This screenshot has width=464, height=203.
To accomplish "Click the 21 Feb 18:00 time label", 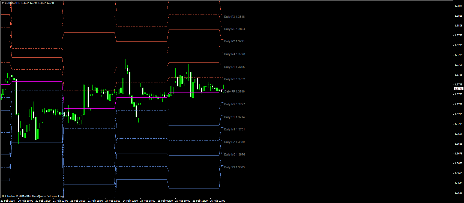I will (95, 201).
